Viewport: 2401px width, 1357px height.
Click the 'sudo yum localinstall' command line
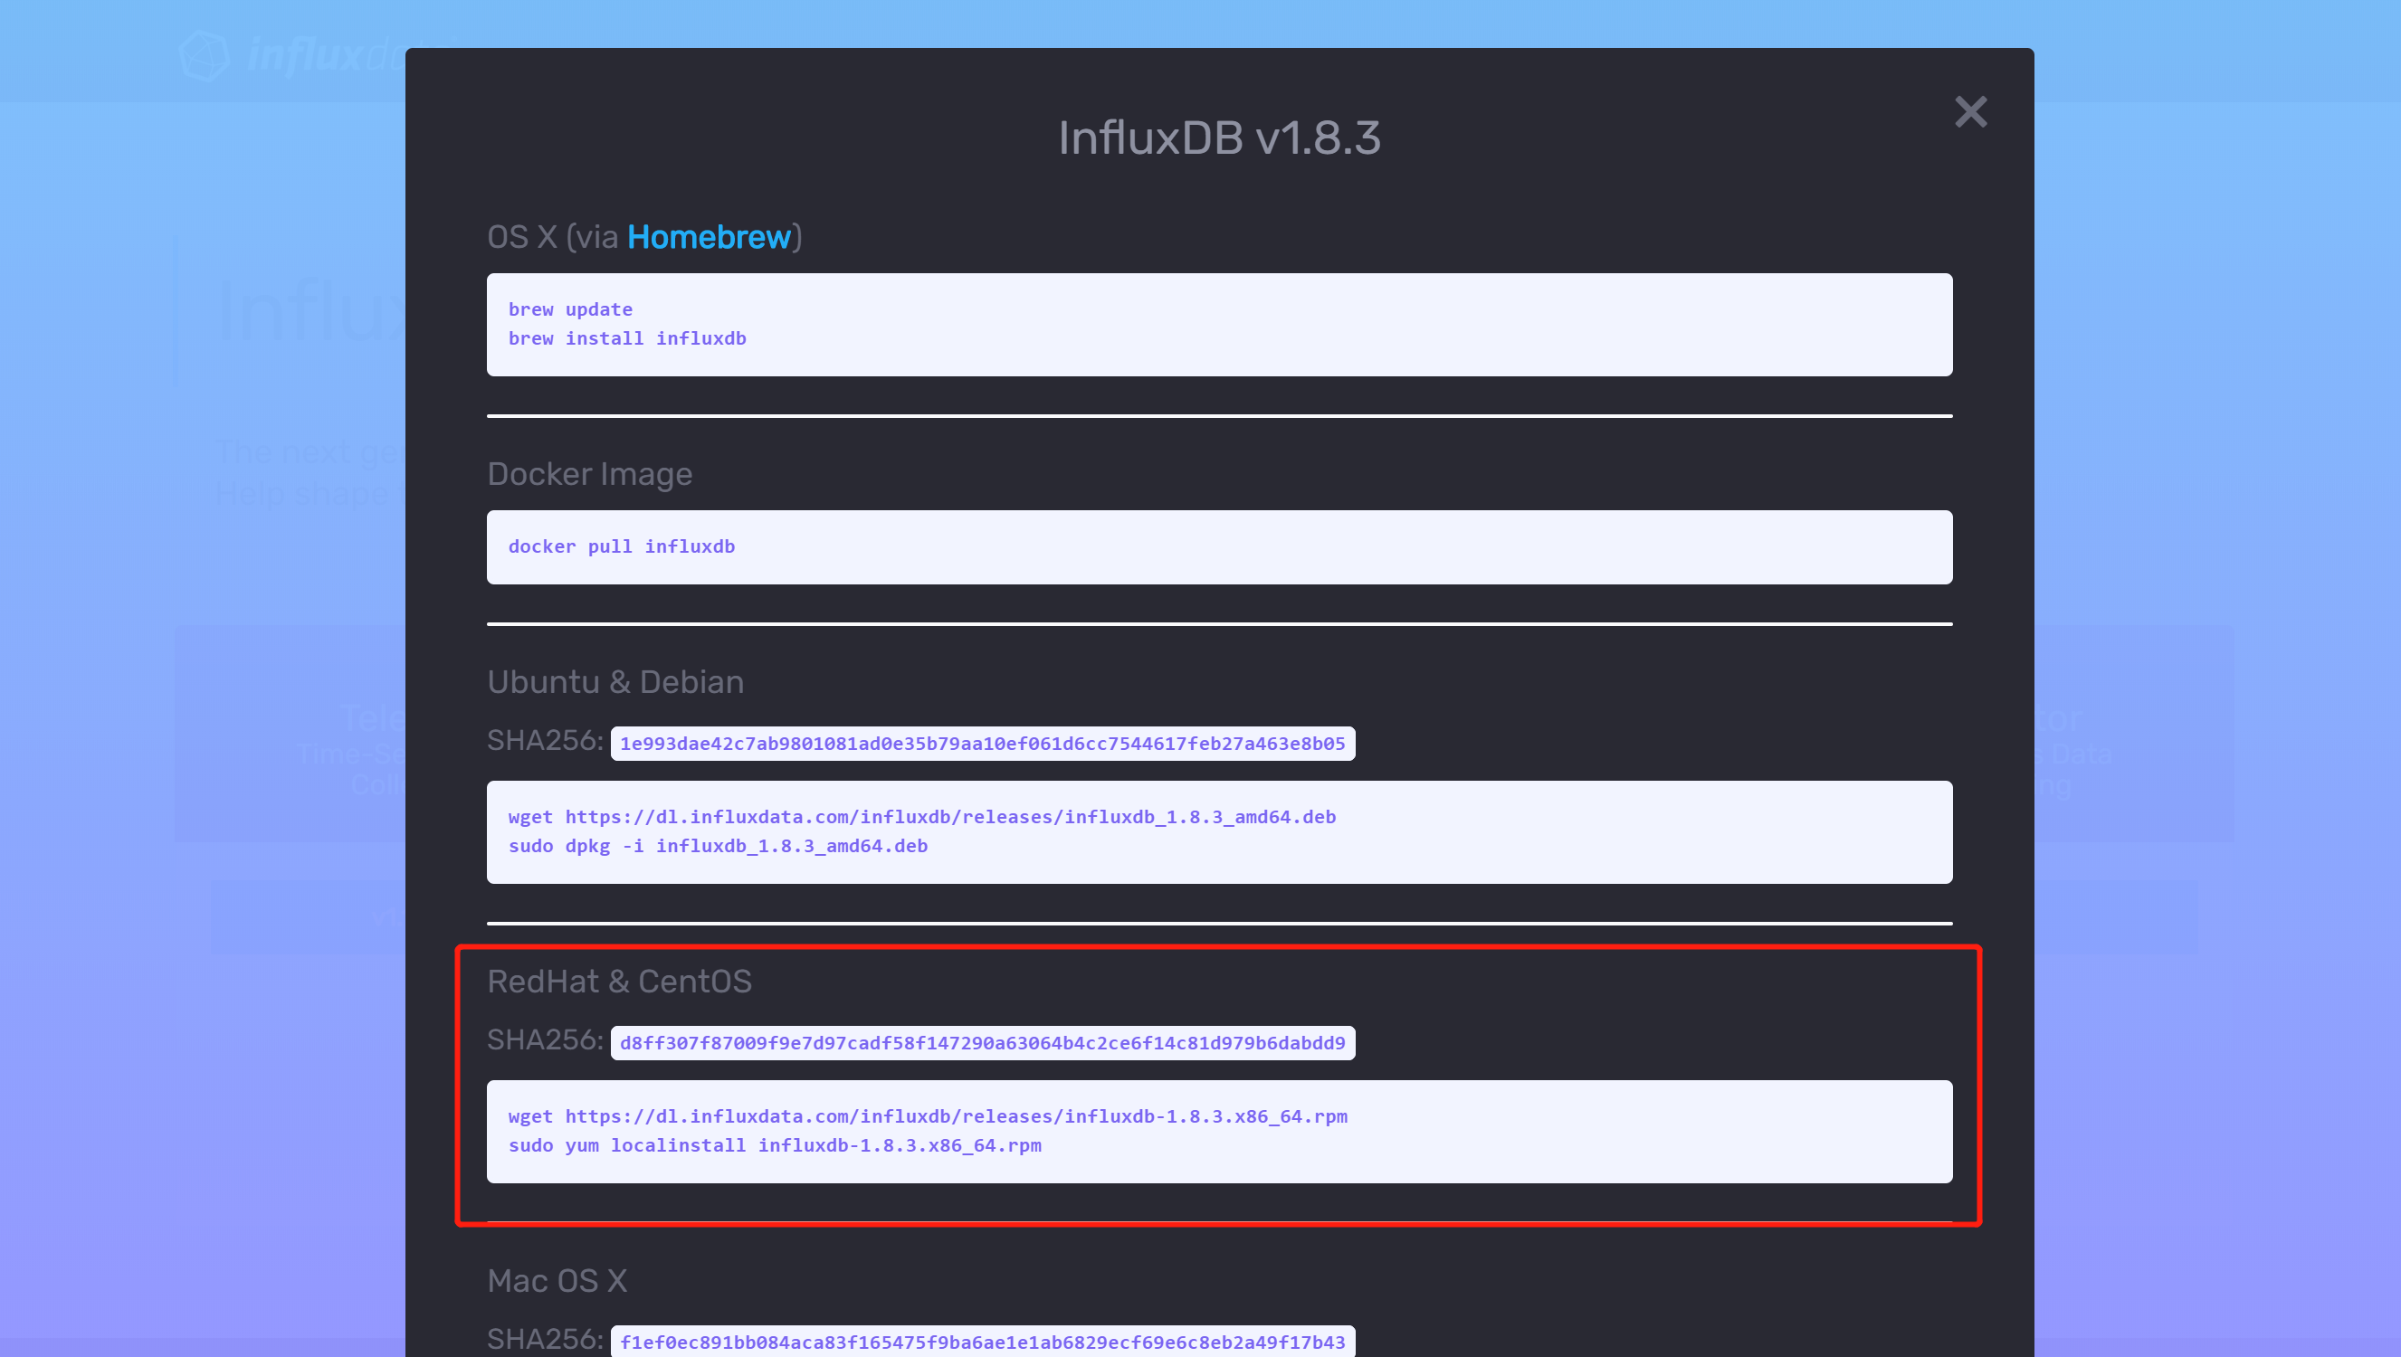774,1145
